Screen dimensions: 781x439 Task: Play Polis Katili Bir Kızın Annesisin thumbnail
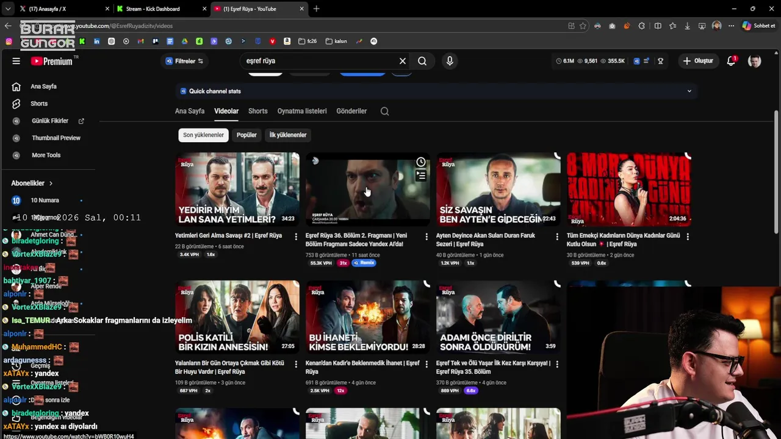[237, 317]
